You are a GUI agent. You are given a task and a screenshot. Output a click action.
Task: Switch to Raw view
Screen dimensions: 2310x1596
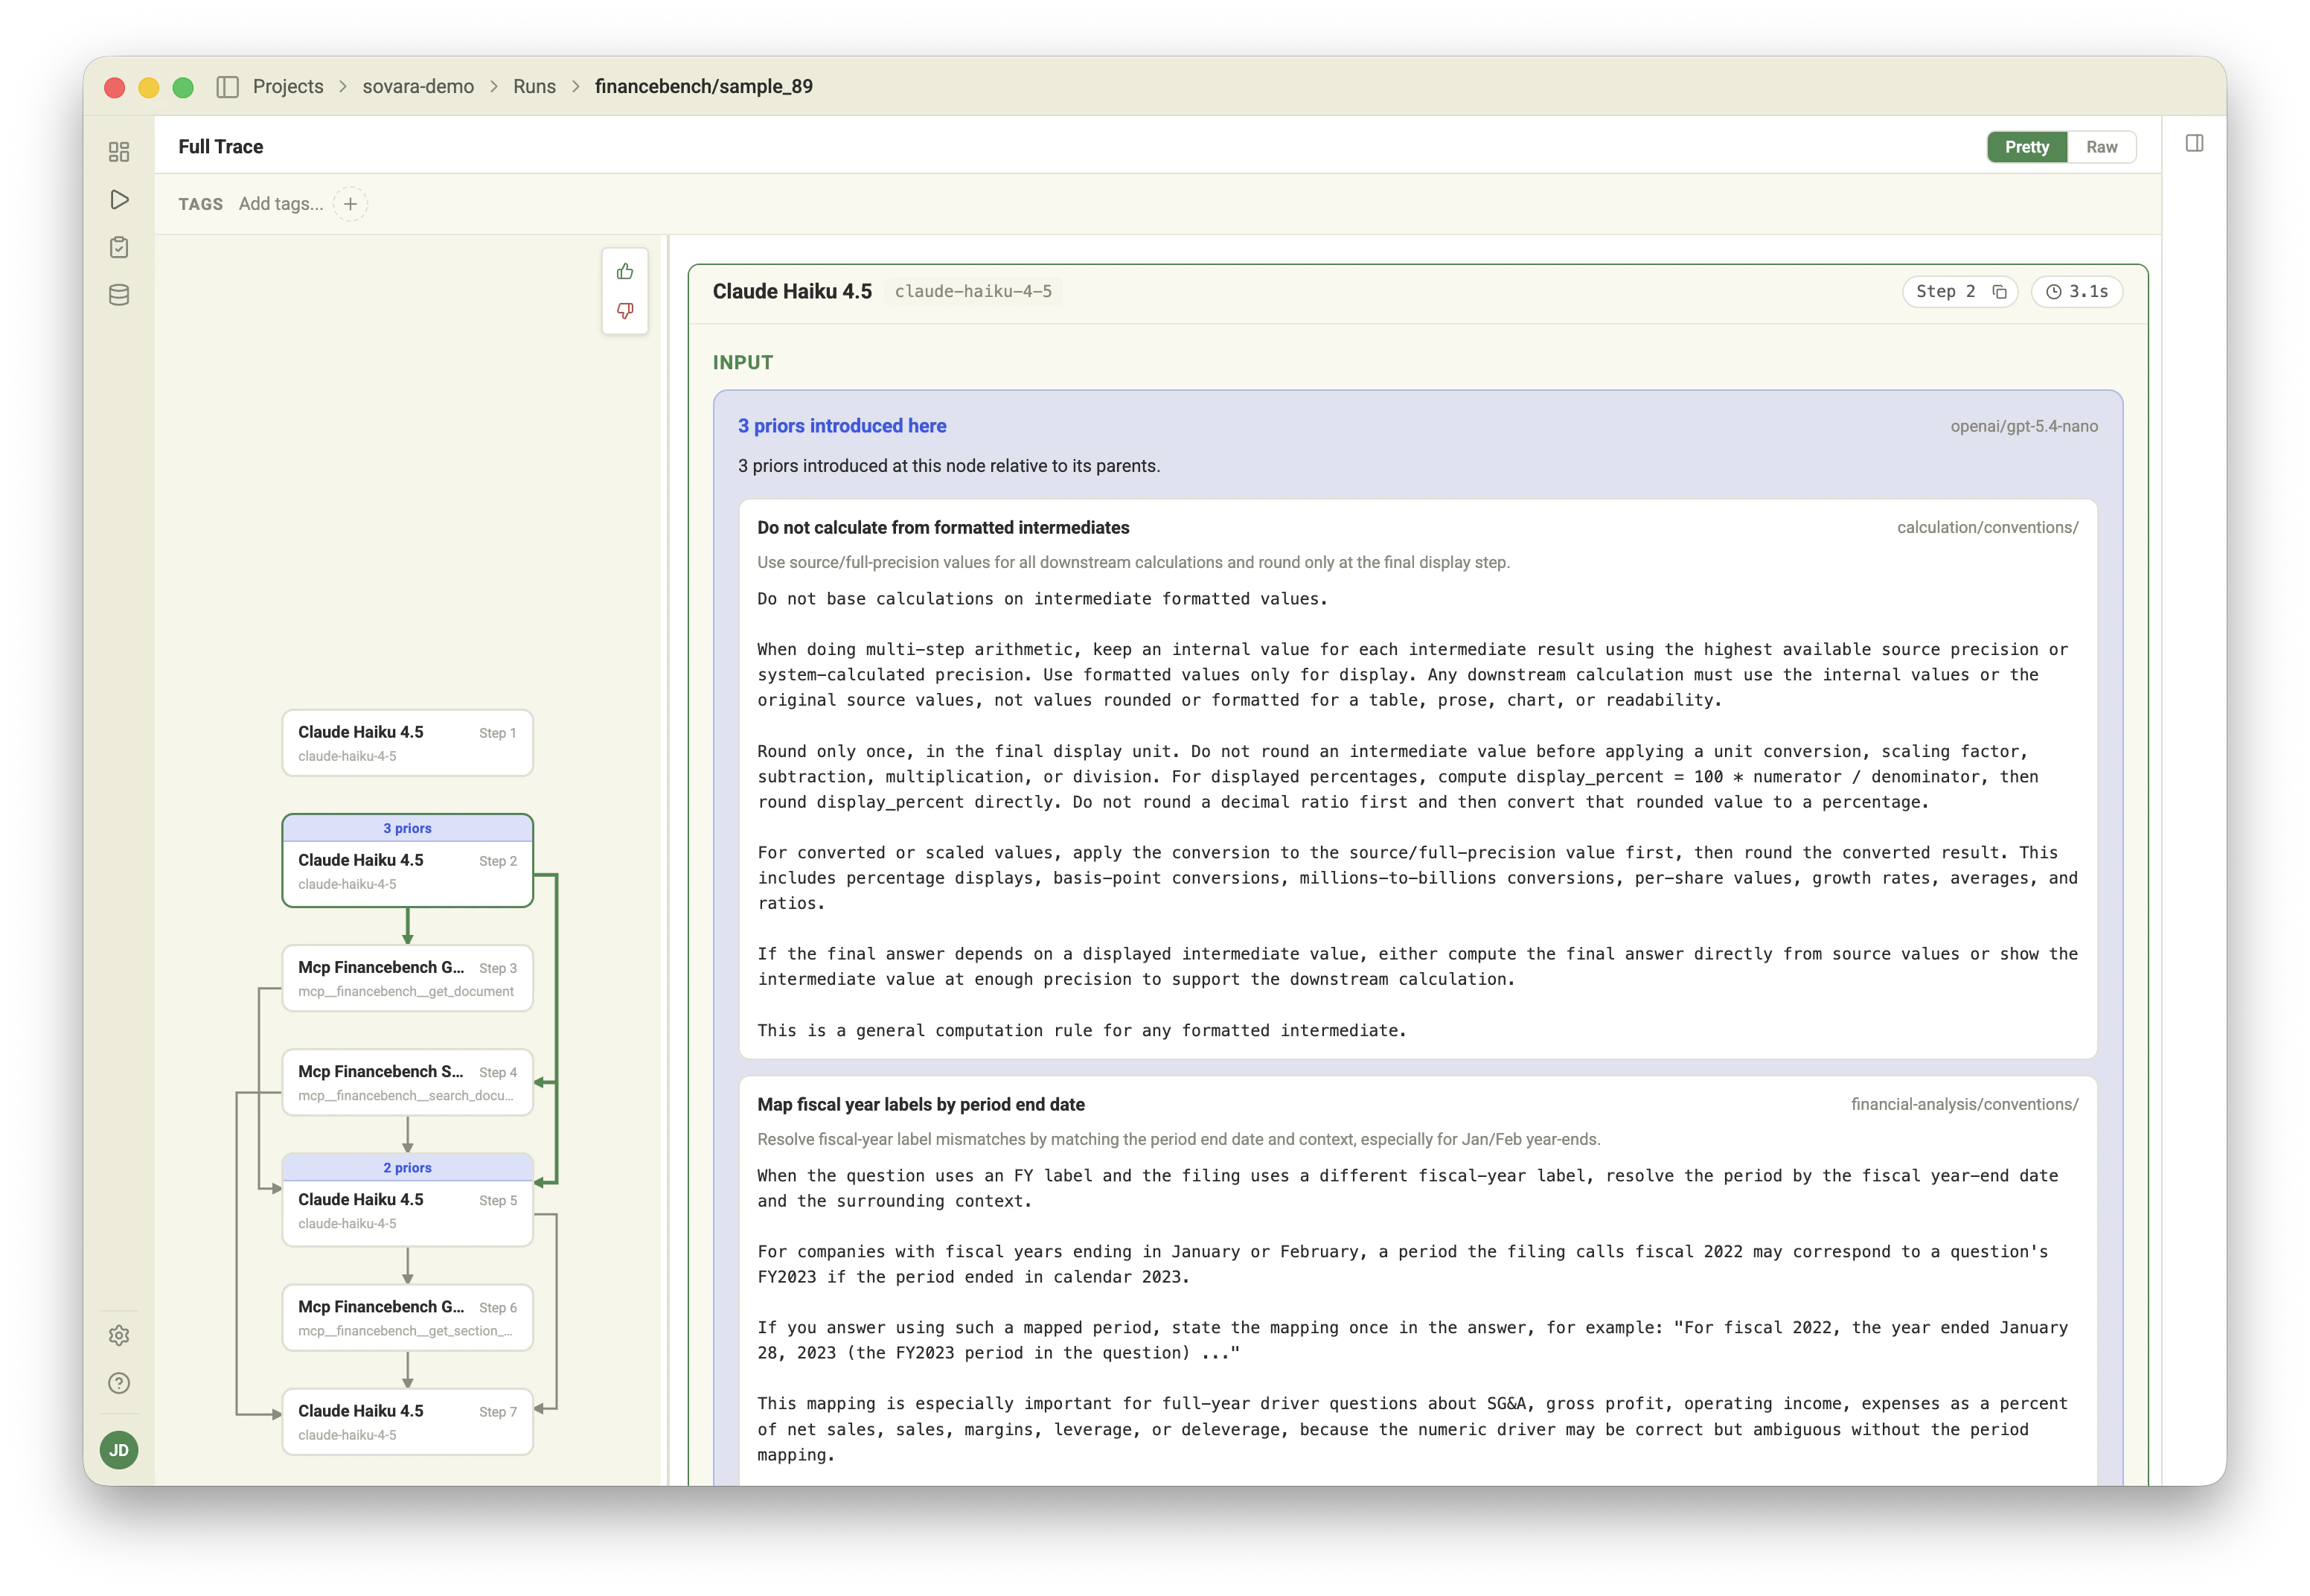(x=2101, y=147)
